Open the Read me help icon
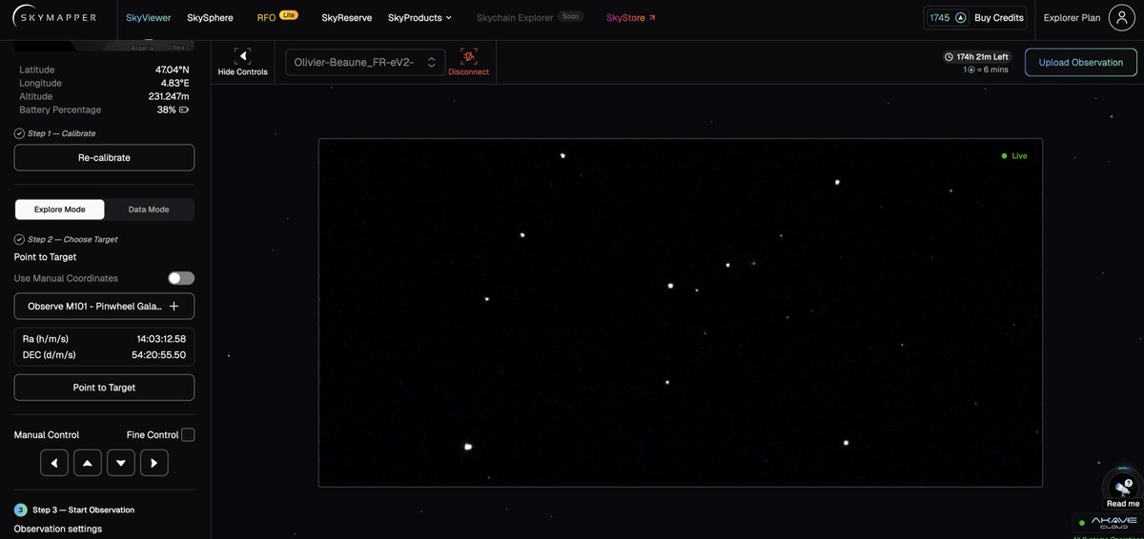 pos(1122,488)
